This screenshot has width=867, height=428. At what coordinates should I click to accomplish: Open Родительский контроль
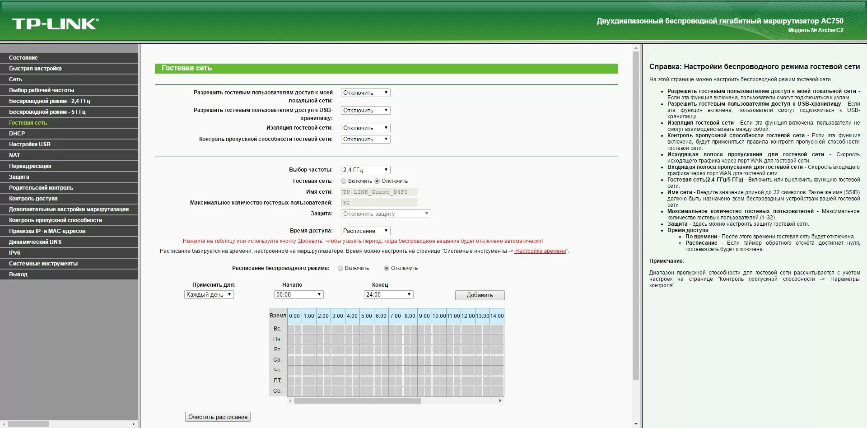pyautogui.click(x=69, y=188)
